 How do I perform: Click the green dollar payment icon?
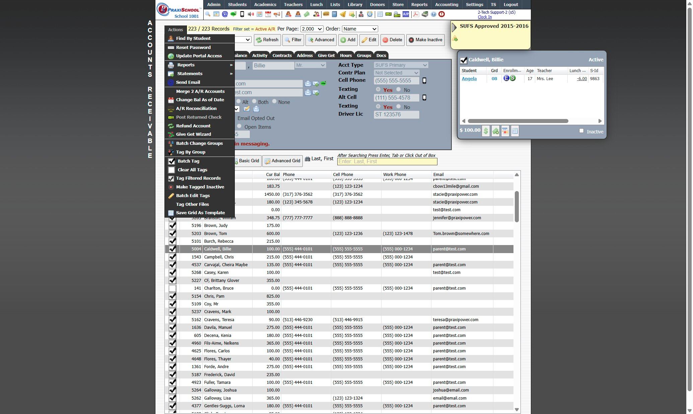486,131
